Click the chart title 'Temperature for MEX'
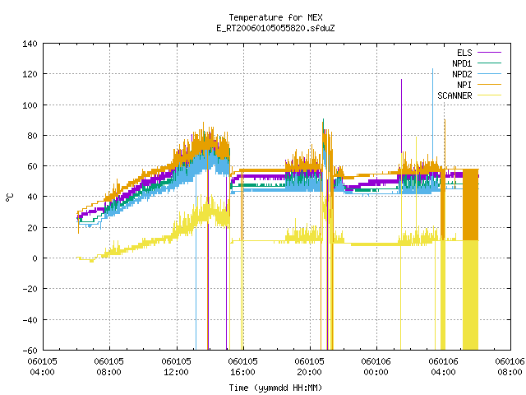The image size is (526, 395). pyautogui.click(x=275, y=17)
